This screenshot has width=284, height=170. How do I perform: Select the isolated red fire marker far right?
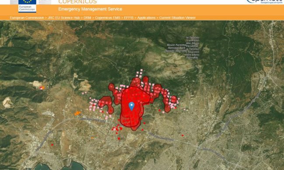(x=183, y=135)
